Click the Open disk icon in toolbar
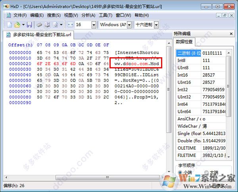This screenshot has height=192, width=238. pyautogui.click(x=47, y=25)
